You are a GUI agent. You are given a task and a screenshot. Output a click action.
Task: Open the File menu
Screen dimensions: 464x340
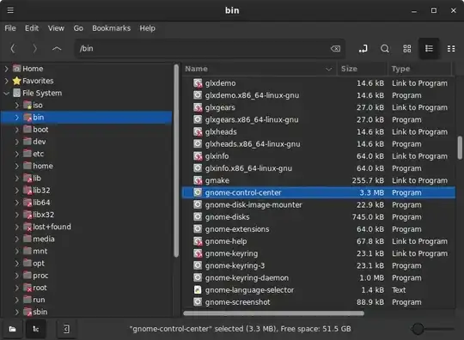pos(10,28)
